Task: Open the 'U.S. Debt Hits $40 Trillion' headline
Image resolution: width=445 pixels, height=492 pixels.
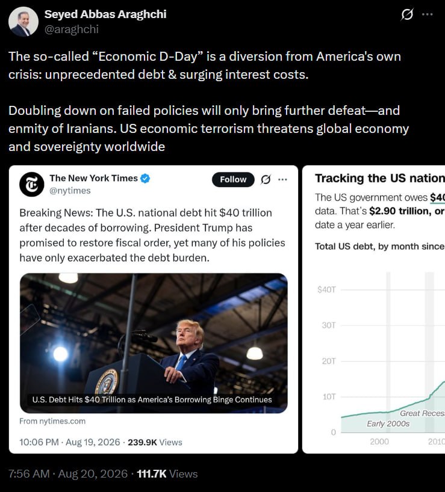Action: [x=152, y=399]
